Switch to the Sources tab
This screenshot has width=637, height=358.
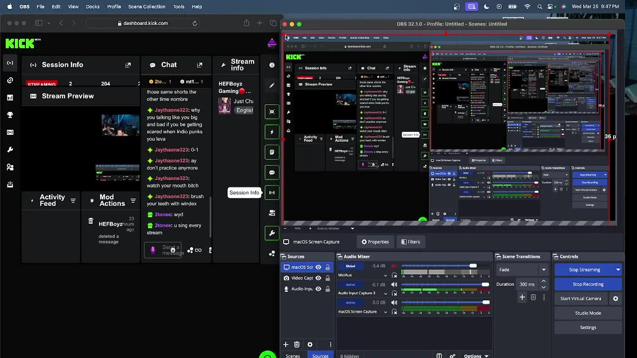coord(320,356)
